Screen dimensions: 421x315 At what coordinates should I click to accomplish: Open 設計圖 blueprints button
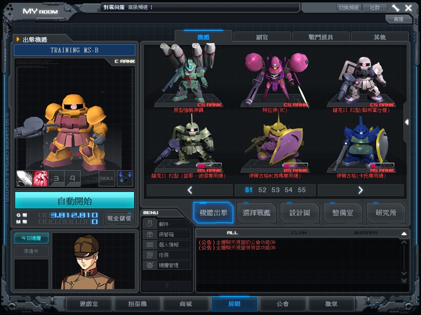(x=300, y=213)
